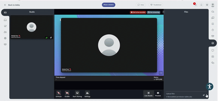Switch to Preview mode
Screen dimensions: 218x101
[158, 94]
